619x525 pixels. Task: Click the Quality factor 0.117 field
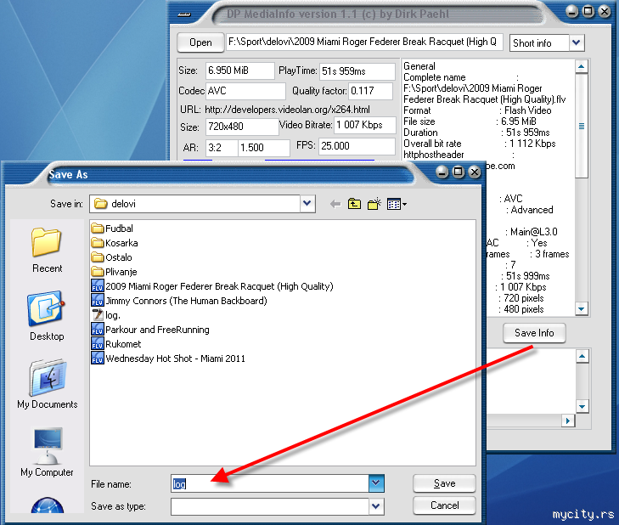pyautogui.click(x=370, y=91)
